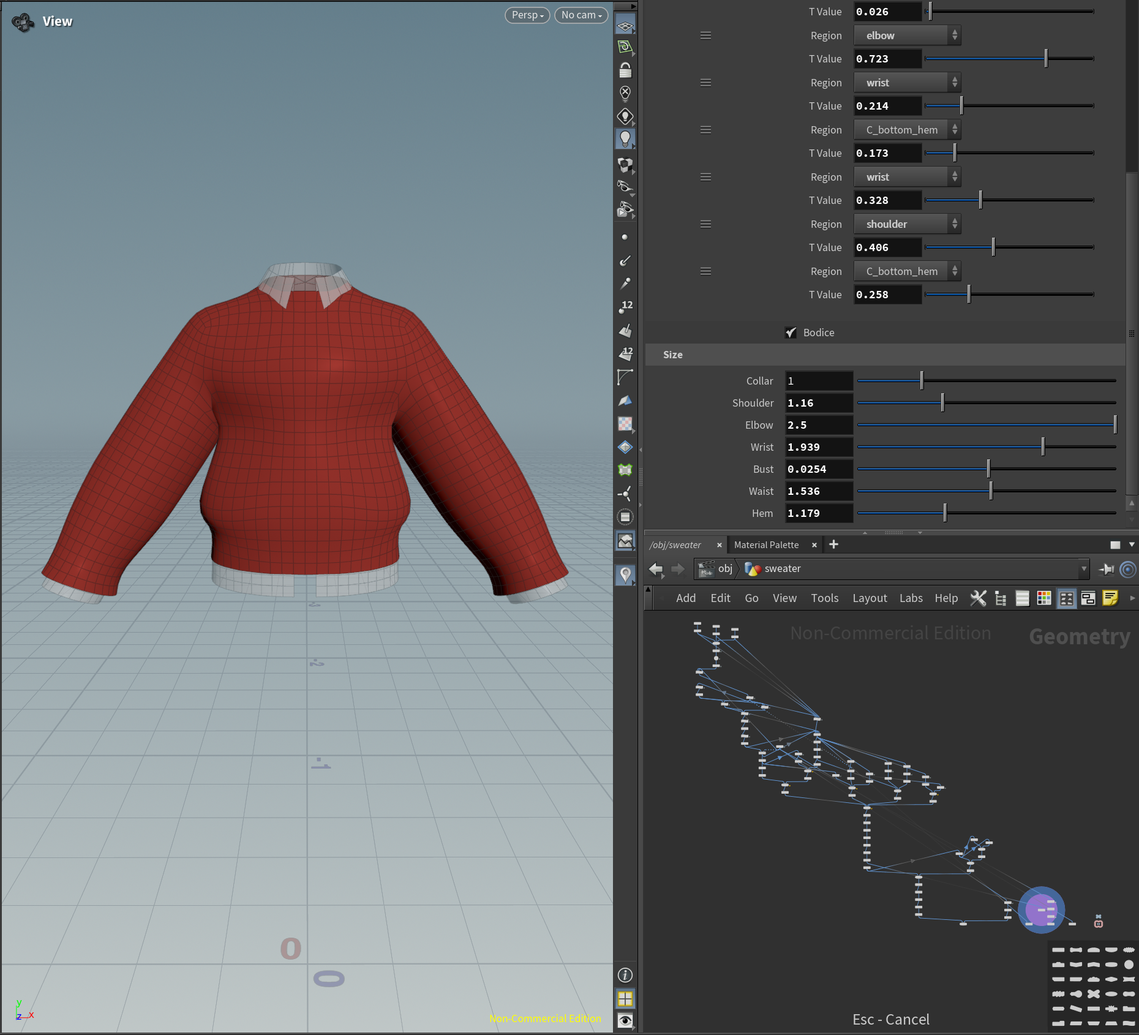The height and width of the screenshot is (1035, 1139).
Task: Open C_bottom_hem dropdown above T Value 0.258
Action: tap(907, 271)
